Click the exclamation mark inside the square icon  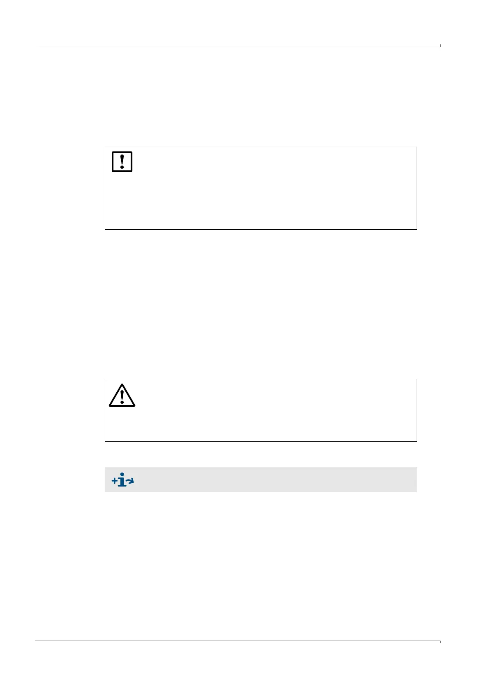(x=122, y=161)
